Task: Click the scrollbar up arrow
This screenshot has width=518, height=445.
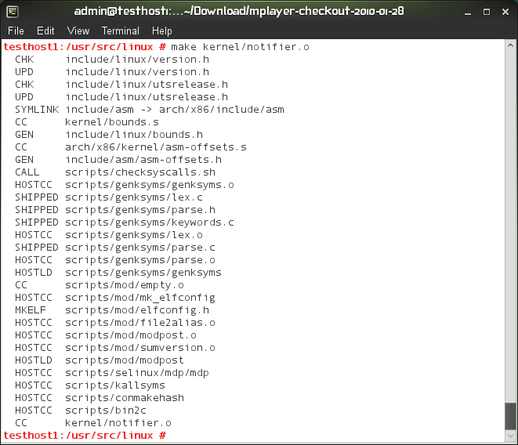Action: [x=510, y=45]
